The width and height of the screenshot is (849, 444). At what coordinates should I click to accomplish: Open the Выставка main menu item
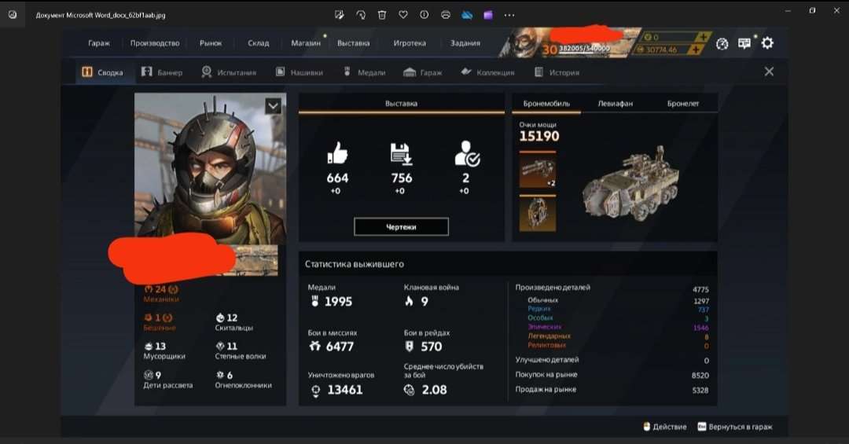pos(354,42)
